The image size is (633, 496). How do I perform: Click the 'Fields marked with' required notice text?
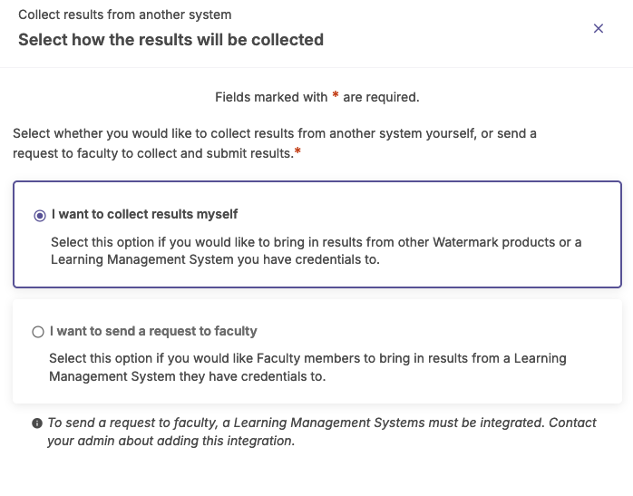click(x=271, y=97)
